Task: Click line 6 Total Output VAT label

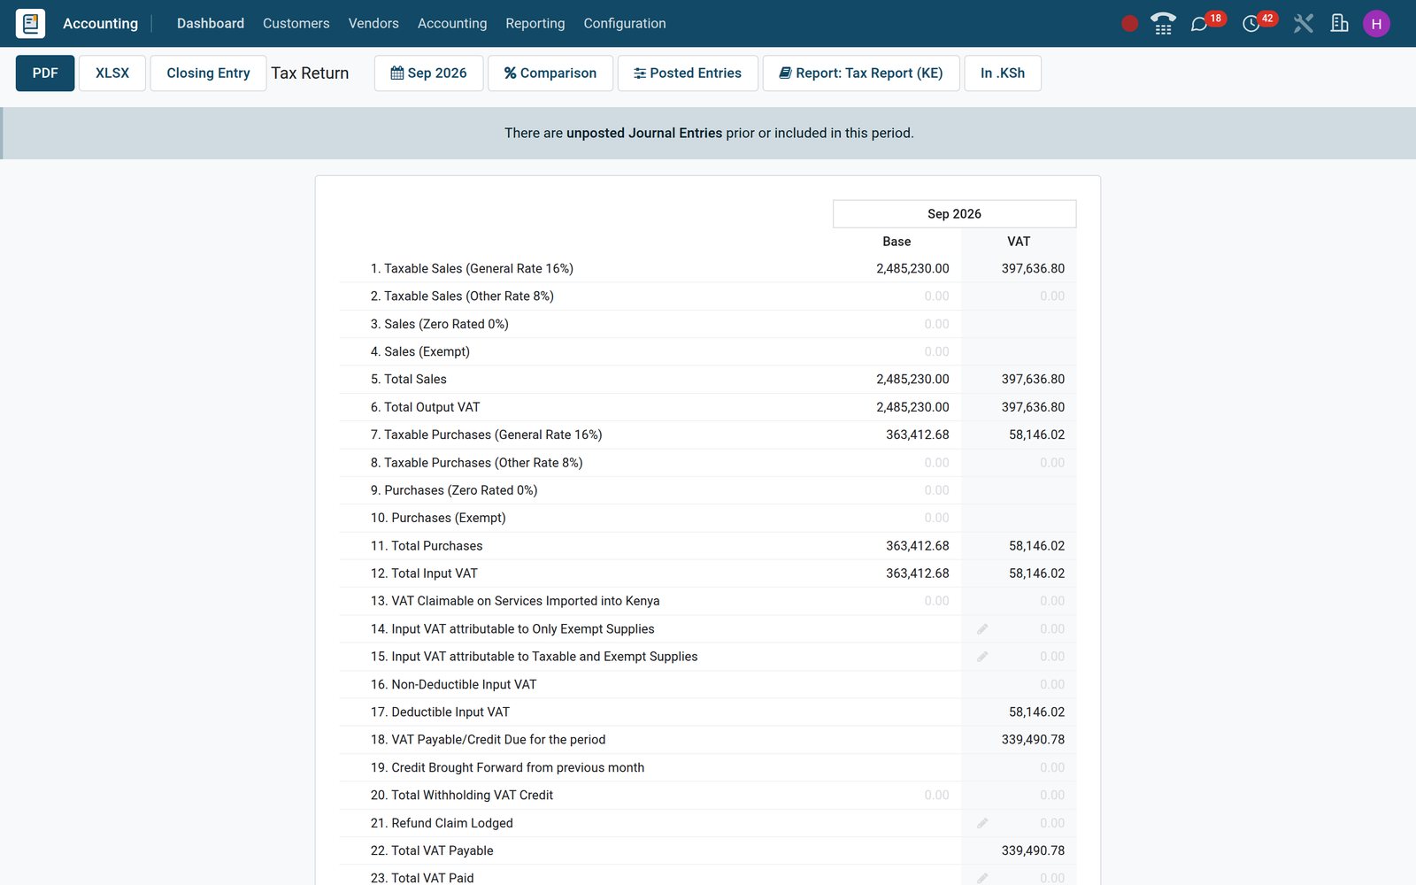Action: pyautogui.click(x=425, y=407)
